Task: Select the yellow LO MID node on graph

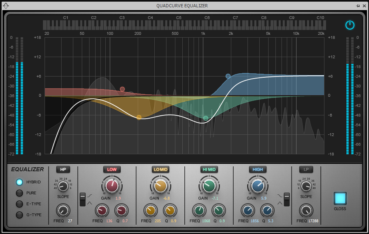Action: (139, 117)
